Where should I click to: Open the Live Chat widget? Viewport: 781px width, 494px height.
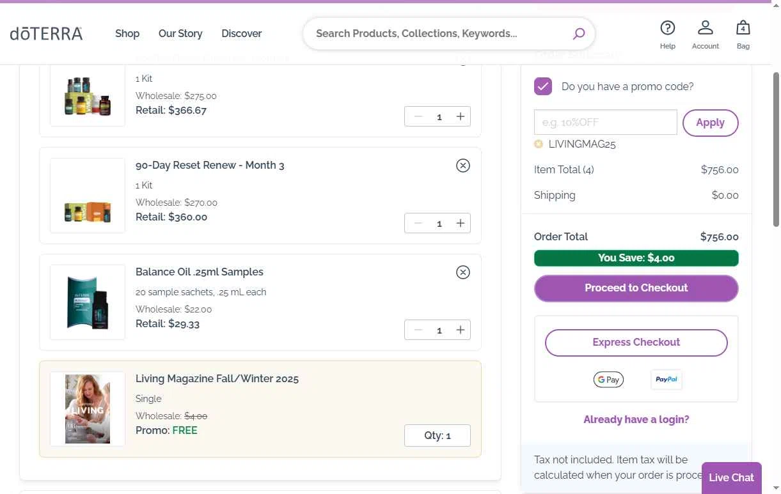(x=731, y=478)
